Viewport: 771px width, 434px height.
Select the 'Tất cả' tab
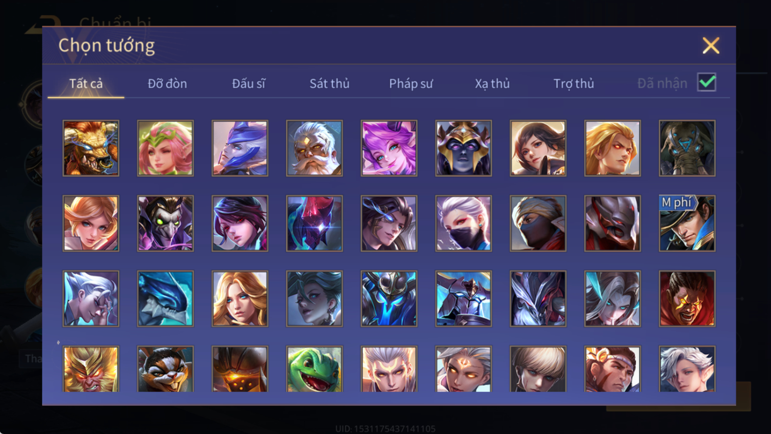86,83
